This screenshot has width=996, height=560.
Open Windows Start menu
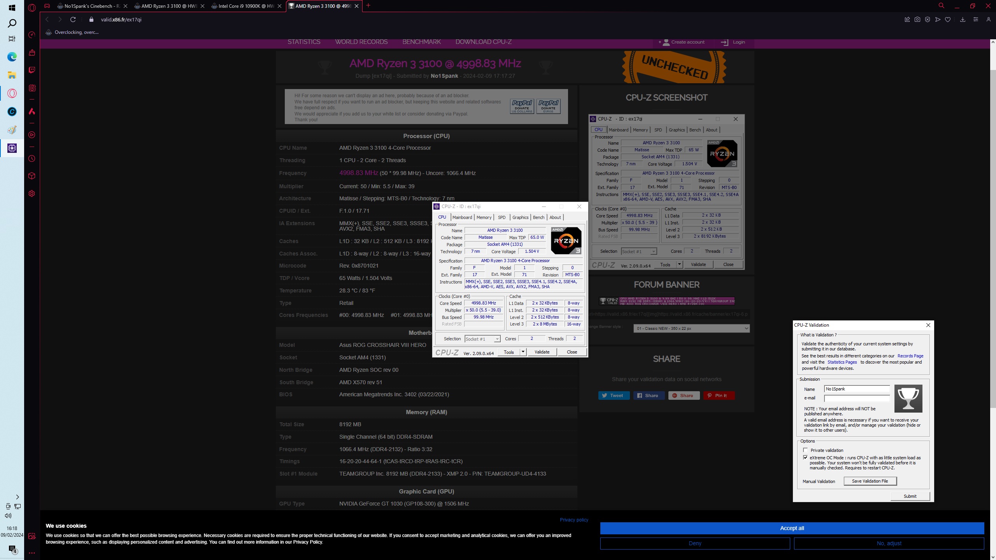point(12,8)
